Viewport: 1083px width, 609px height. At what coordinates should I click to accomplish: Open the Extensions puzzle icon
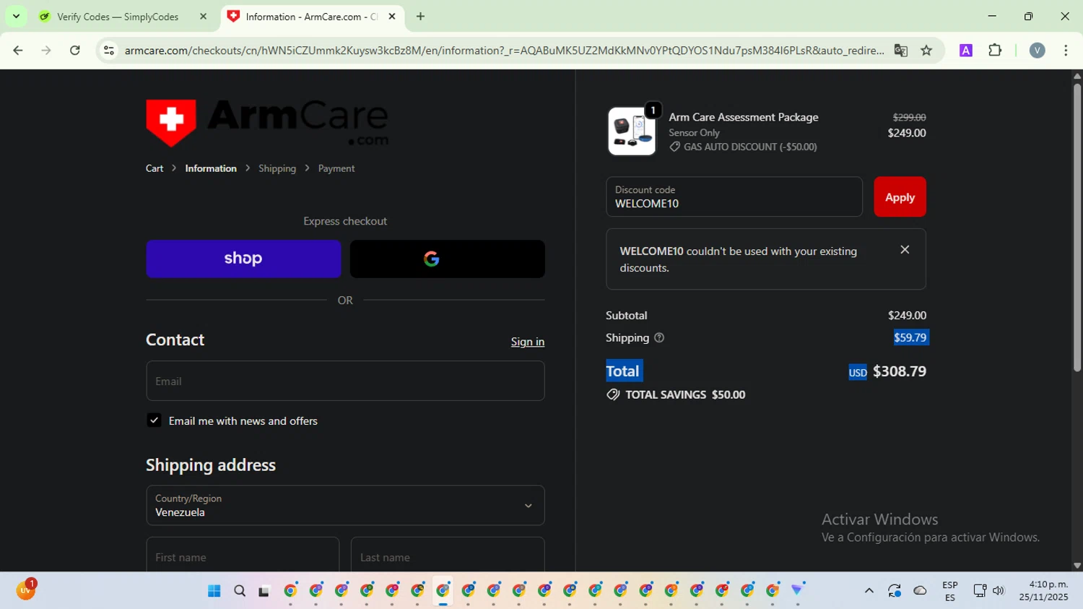[995, 51]
